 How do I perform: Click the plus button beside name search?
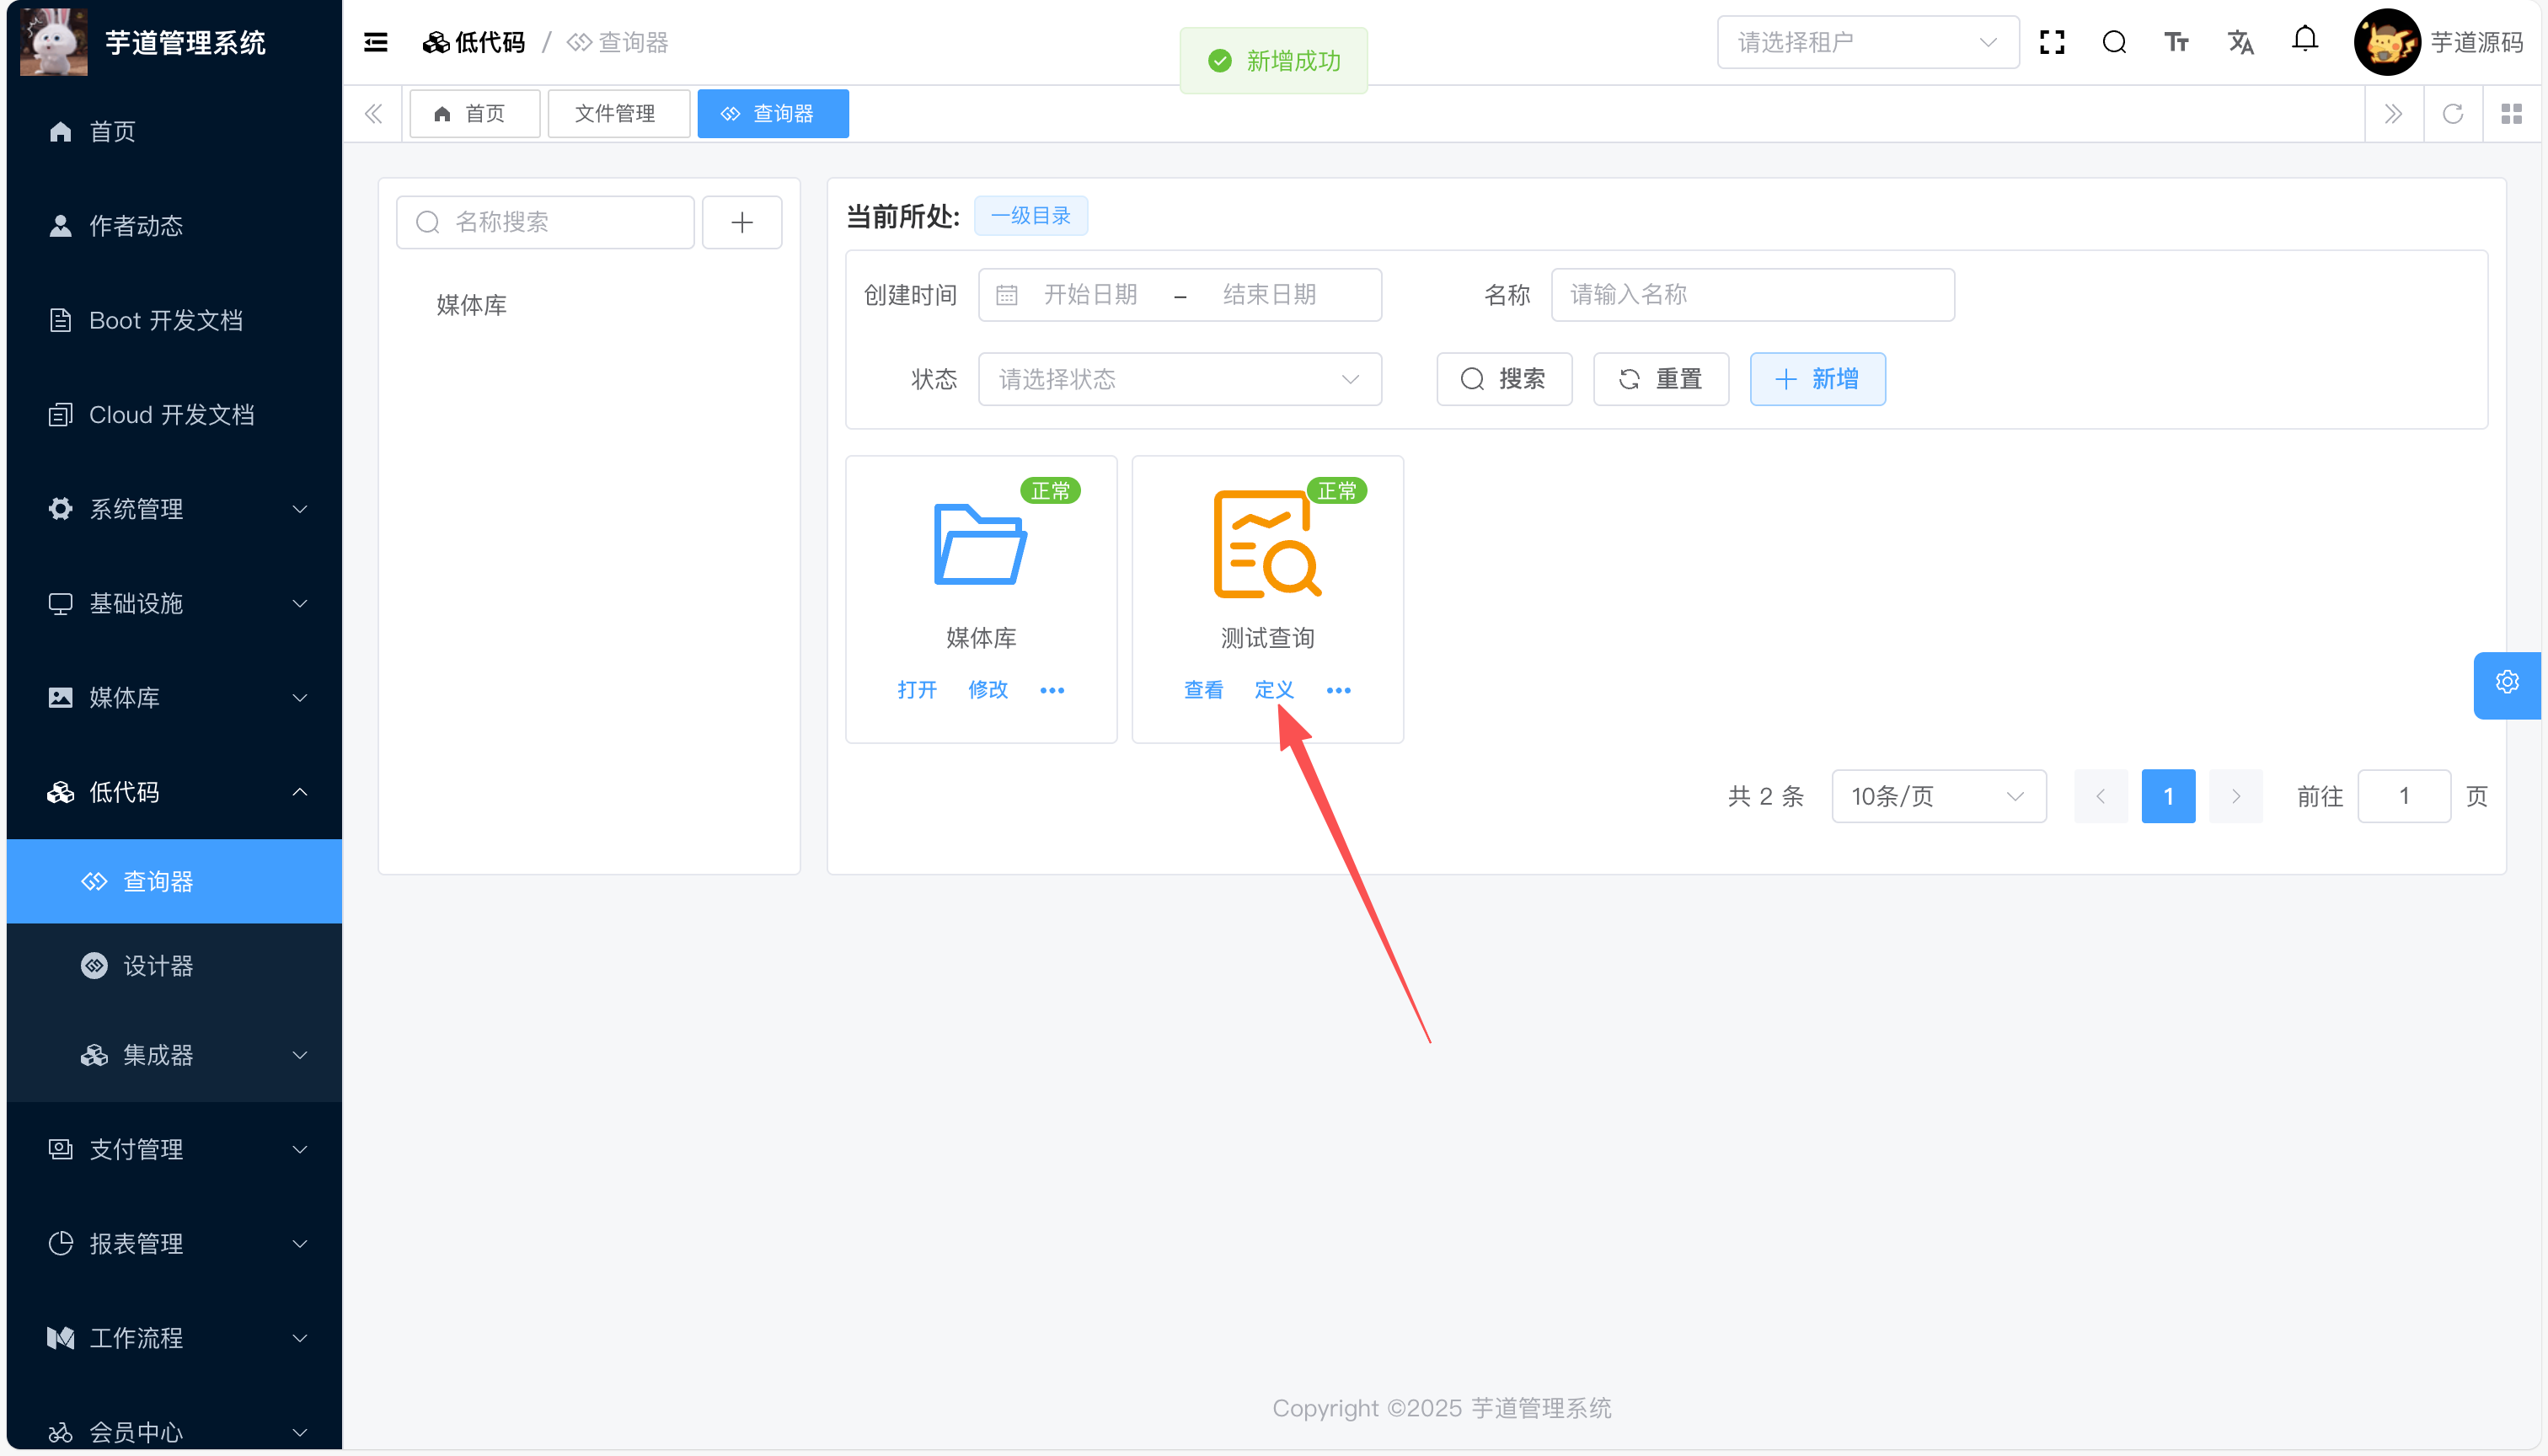click(x=741, y=222)
